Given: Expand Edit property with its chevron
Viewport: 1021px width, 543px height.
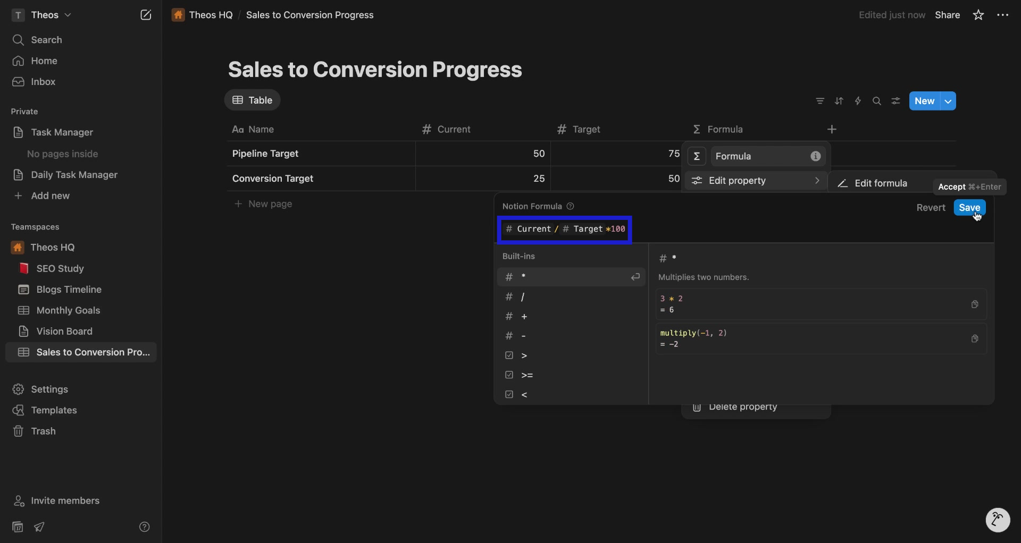Looking at the screenshot, I should (x=818, y=181).
